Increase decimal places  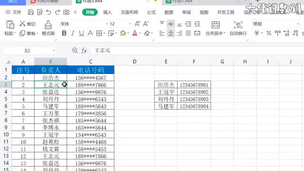286,33
